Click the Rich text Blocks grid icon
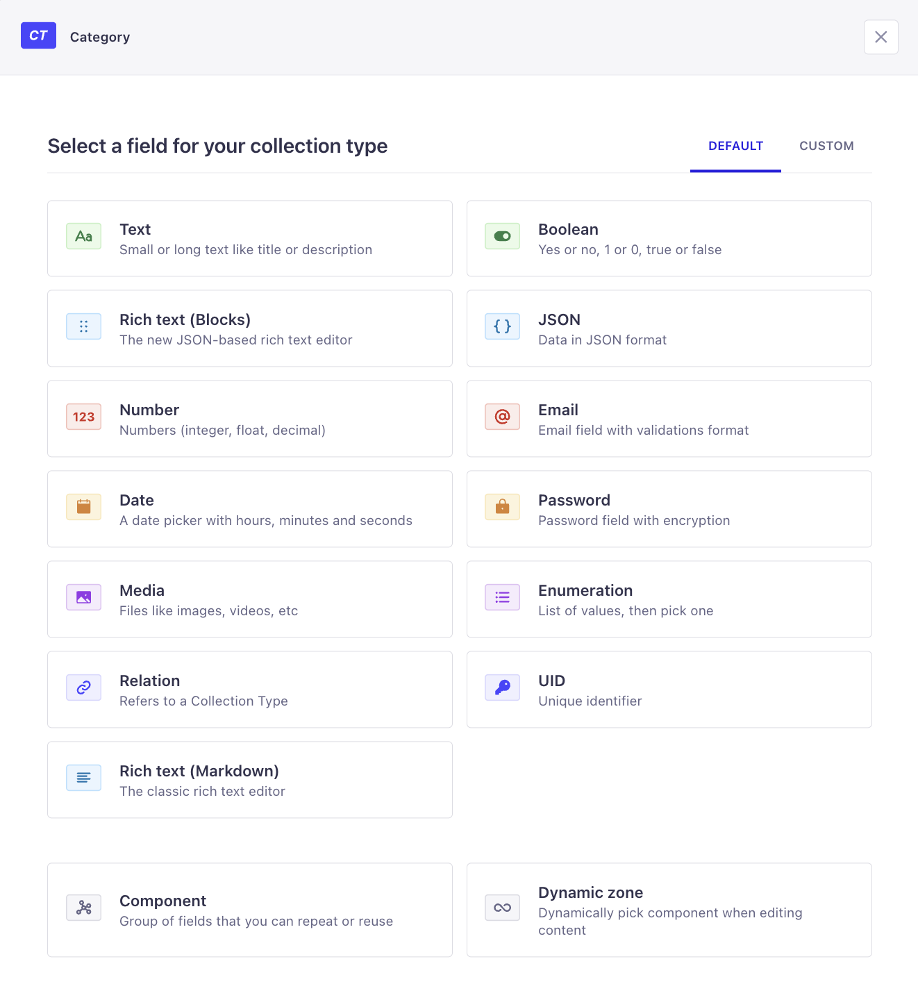918x1000 pixels. click(84, 326)
